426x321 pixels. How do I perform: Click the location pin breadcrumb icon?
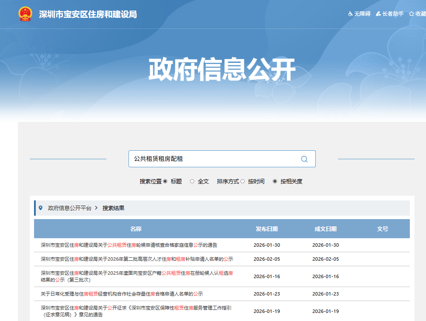click(40, 208)
